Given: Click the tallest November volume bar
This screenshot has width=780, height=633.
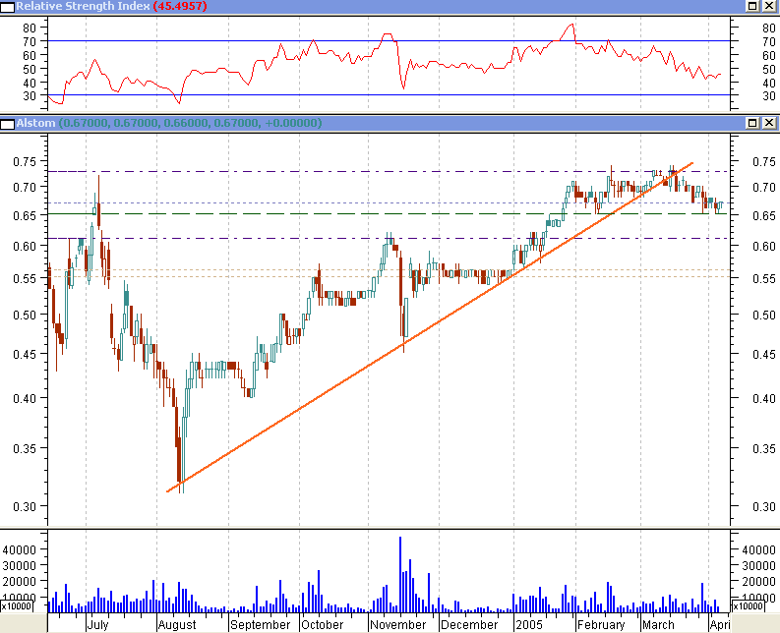Looking at the screenshot, I should [x=400, y=574].
